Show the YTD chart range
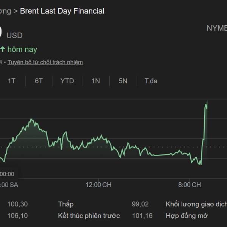Screen dimensions: 227x227 click(67, 81)
